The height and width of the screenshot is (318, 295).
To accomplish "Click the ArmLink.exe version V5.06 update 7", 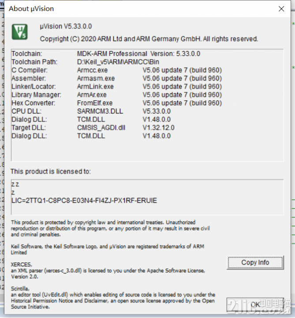I will tap(182, 87).
